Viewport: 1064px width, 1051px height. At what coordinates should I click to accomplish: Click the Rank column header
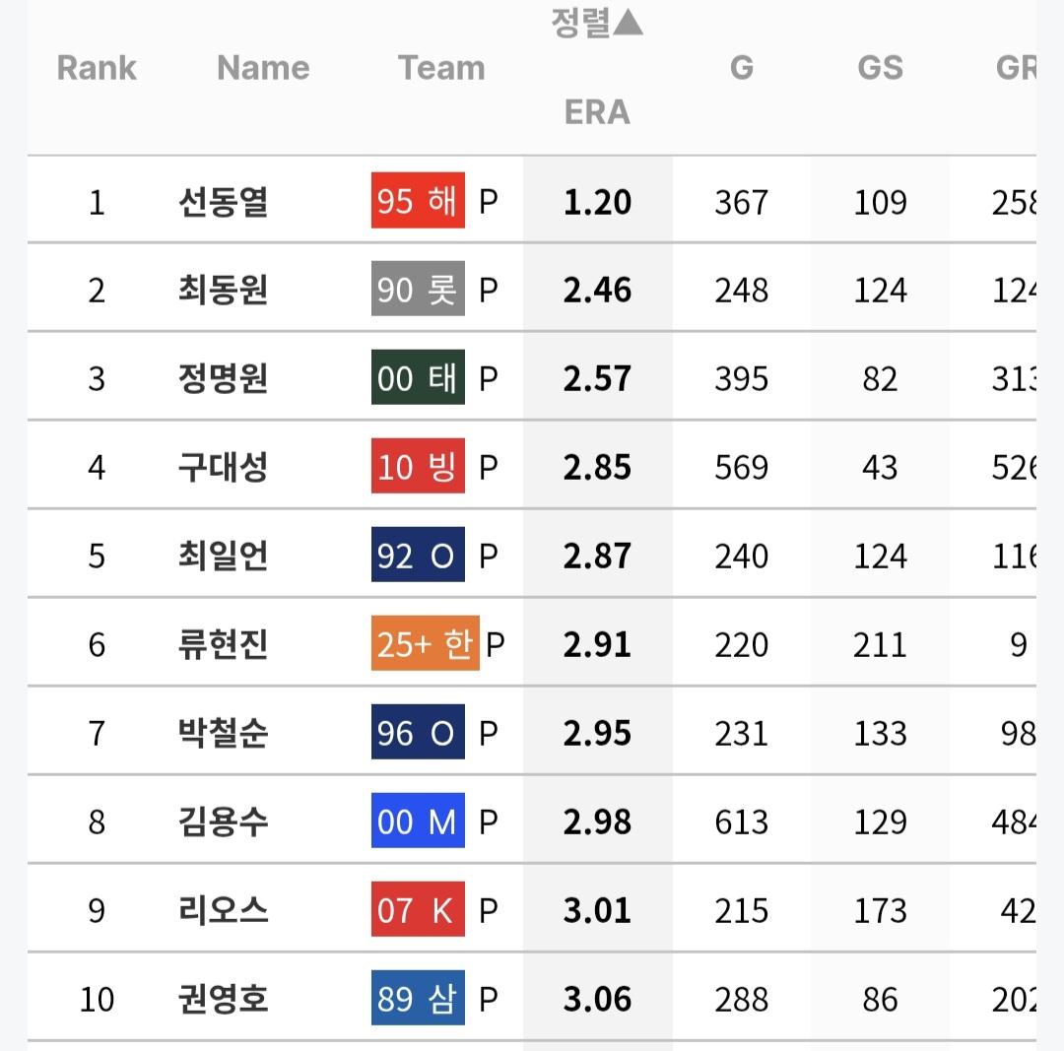(x=97, y=68)
